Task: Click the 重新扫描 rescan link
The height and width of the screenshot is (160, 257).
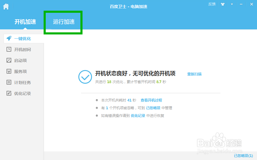Action: point(194,74)
